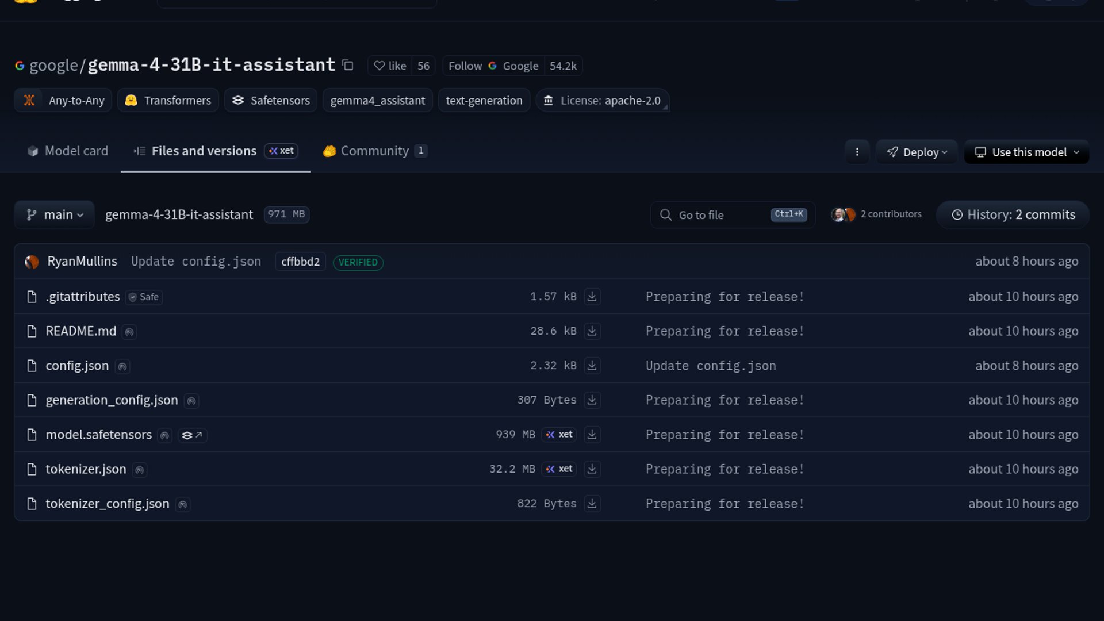Screen dimensions: 1104x621
Task: Click the 54.2k followers count
Action: click(x=563, y=66)
